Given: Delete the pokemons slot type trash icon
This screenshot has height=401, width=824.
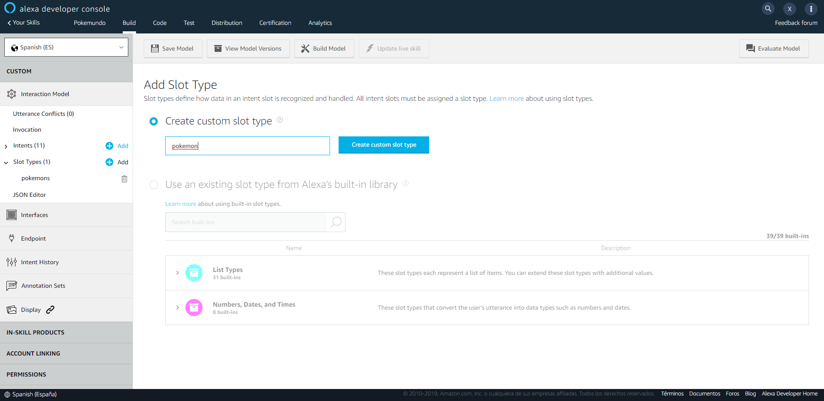Looking at the screenshot, I should tap(124, 179).
